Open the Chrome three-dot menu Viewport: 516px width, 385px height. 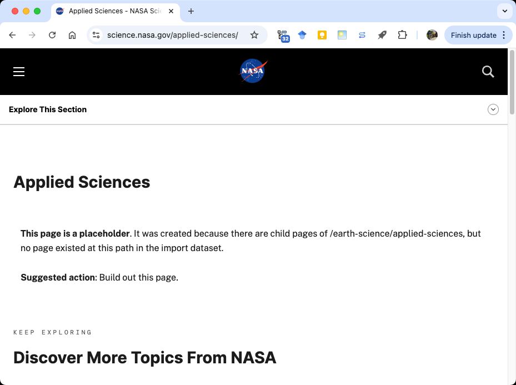[x=504, y=35]
